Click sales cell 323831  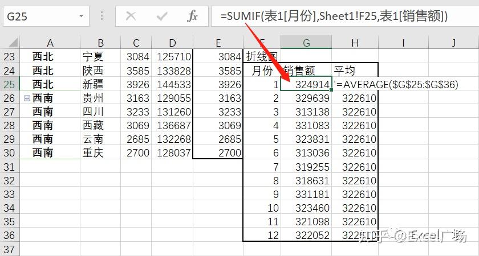click(x=306, y=139)
